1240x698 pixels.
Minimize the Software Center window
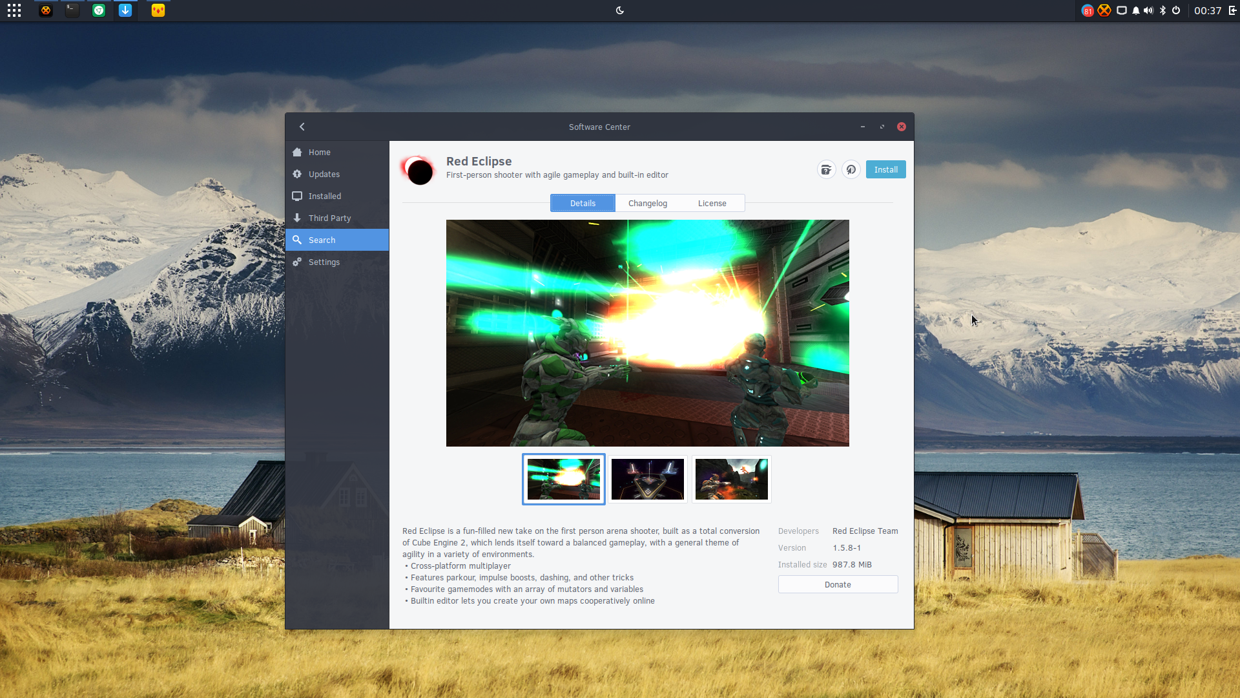click(862, 127)
